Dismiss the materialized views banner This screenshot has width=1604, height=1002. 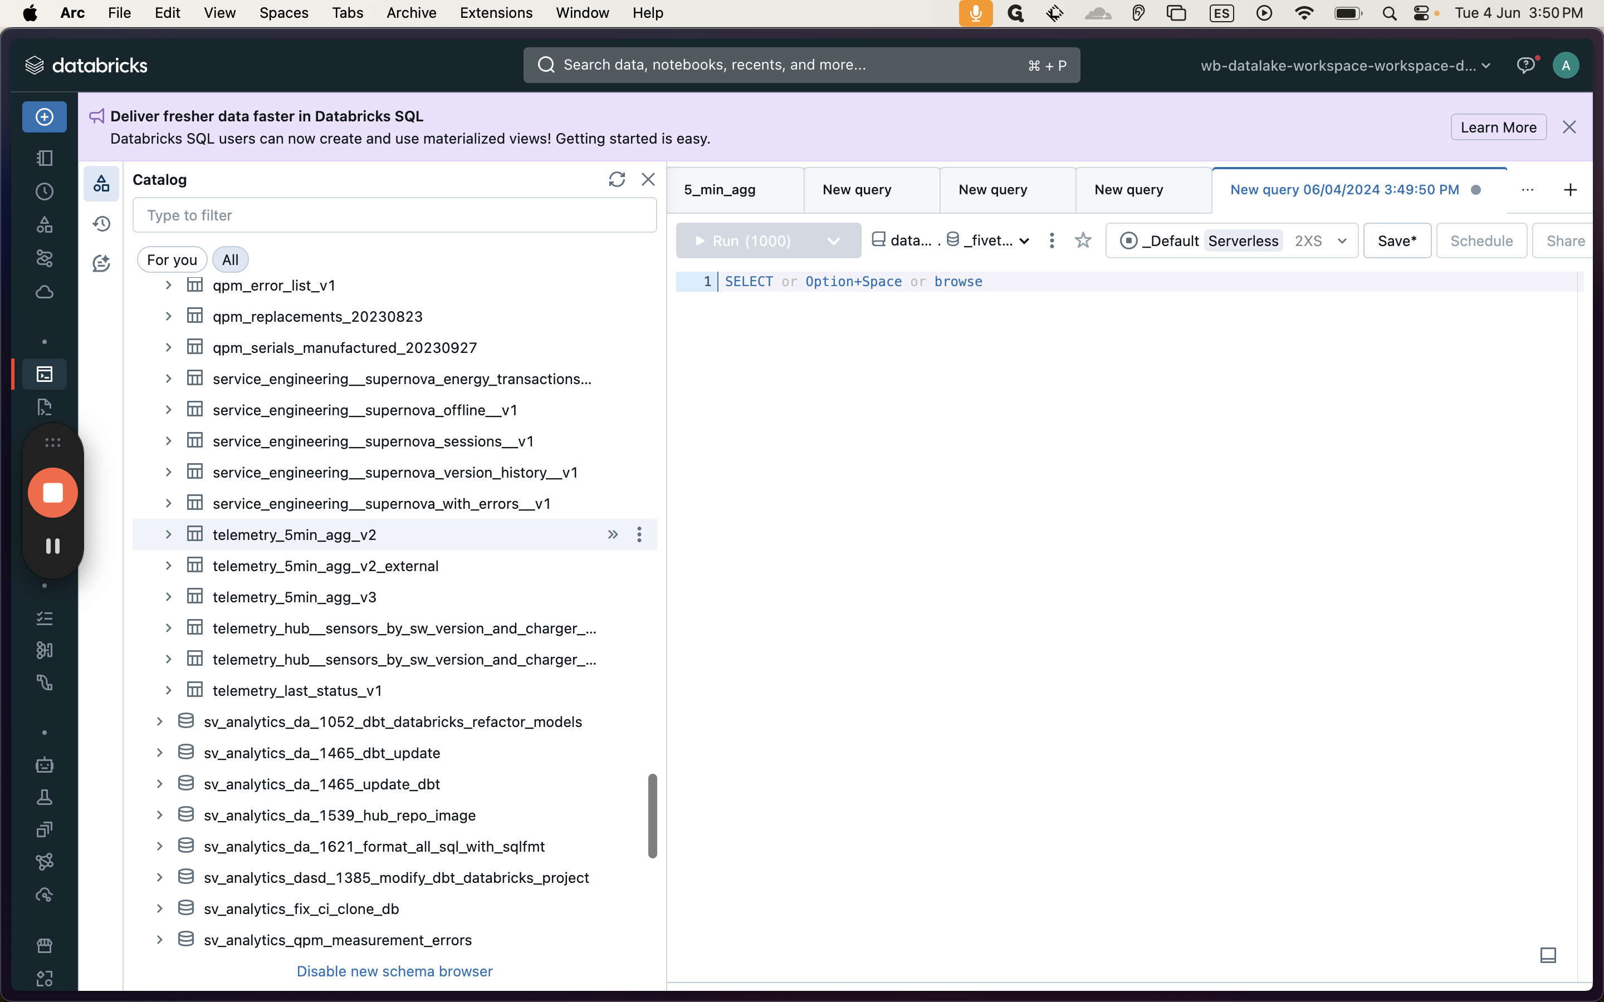point(1569,127)
